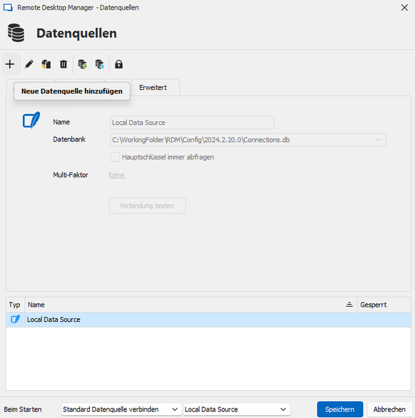
Task: Open 'Standard Datenquelle verbinden' dropdown
Action: click(121, 409)
